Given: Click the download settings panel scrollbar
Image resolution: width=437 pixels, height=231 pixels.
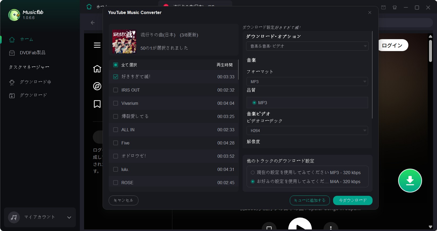Looking at the screenshot, I should pyautogui.click(x=372, y=75).
